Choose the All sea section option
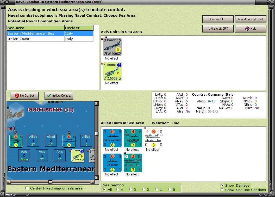The image size is (275, 197). click(105, 189)
